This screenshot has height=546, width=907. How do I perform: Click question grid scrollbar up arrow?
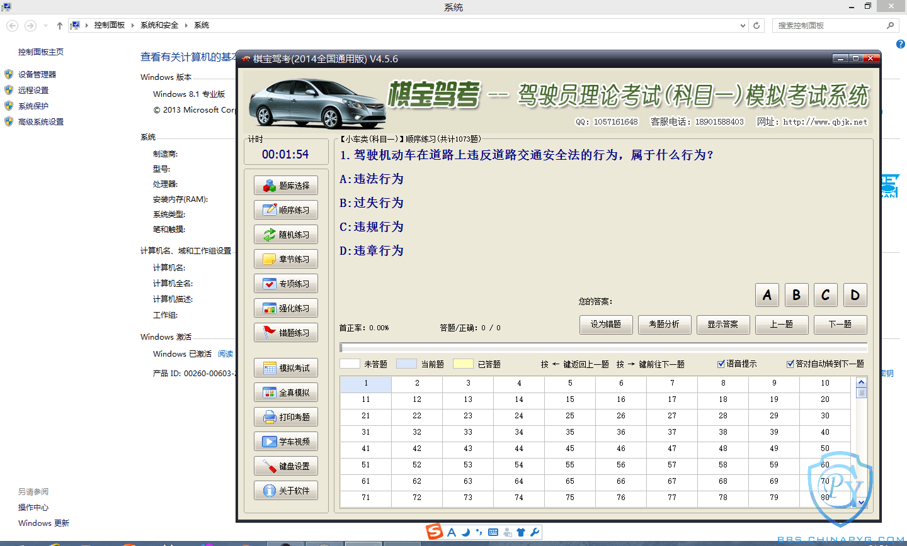861,382
